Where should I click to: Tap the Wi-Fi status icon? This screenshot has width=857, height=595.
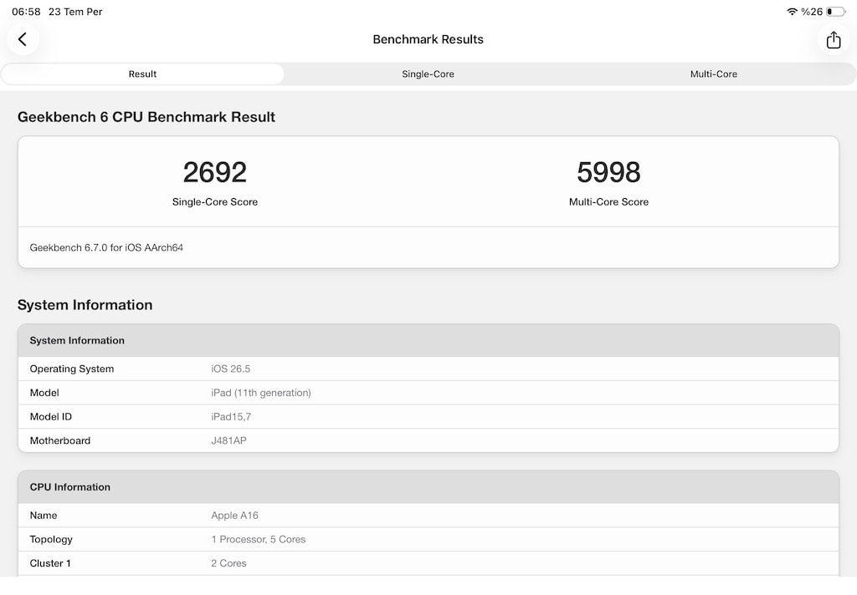(792, 12)
